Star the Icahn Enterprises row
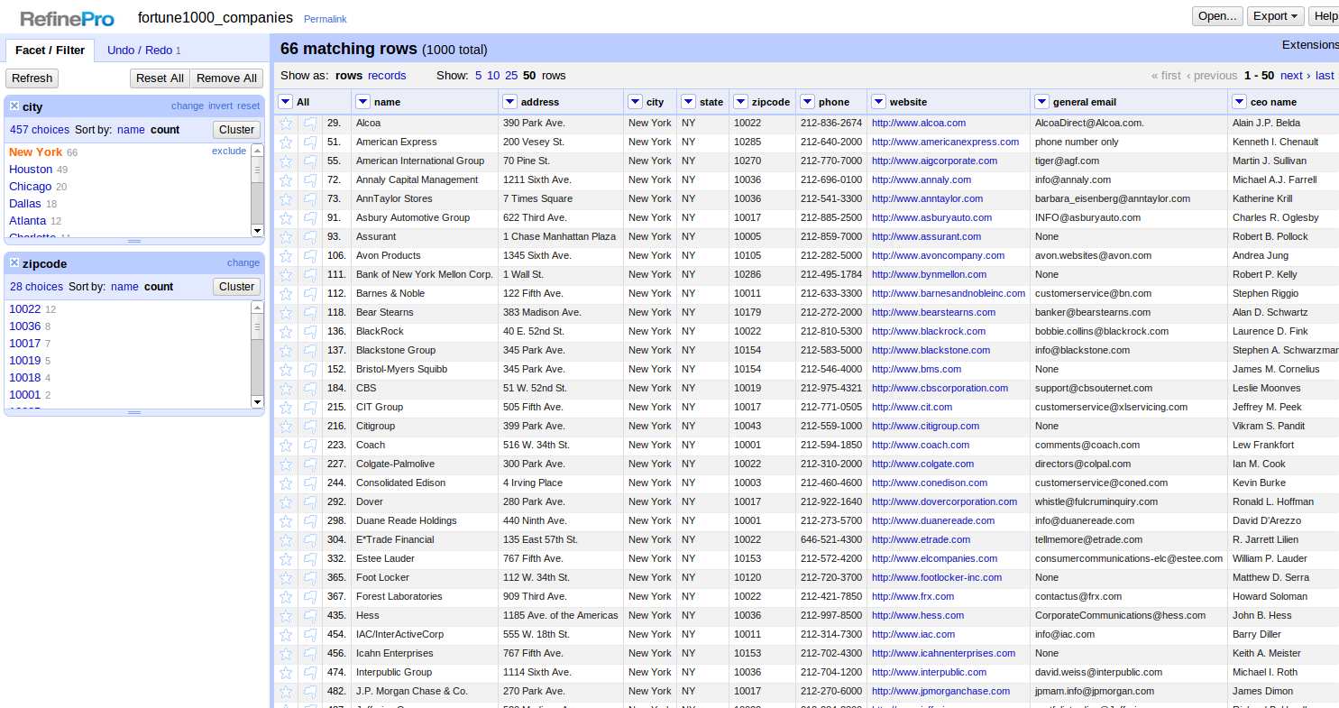The width and height of the screenshot is (1339, 708). pos(286,654)
